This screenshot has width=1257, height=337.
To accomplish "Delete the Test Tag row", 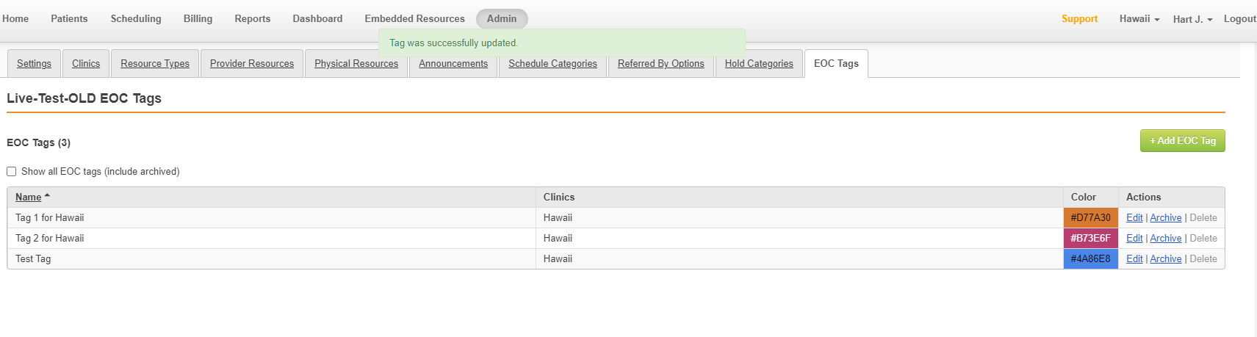I will (x=1203, y=259).
